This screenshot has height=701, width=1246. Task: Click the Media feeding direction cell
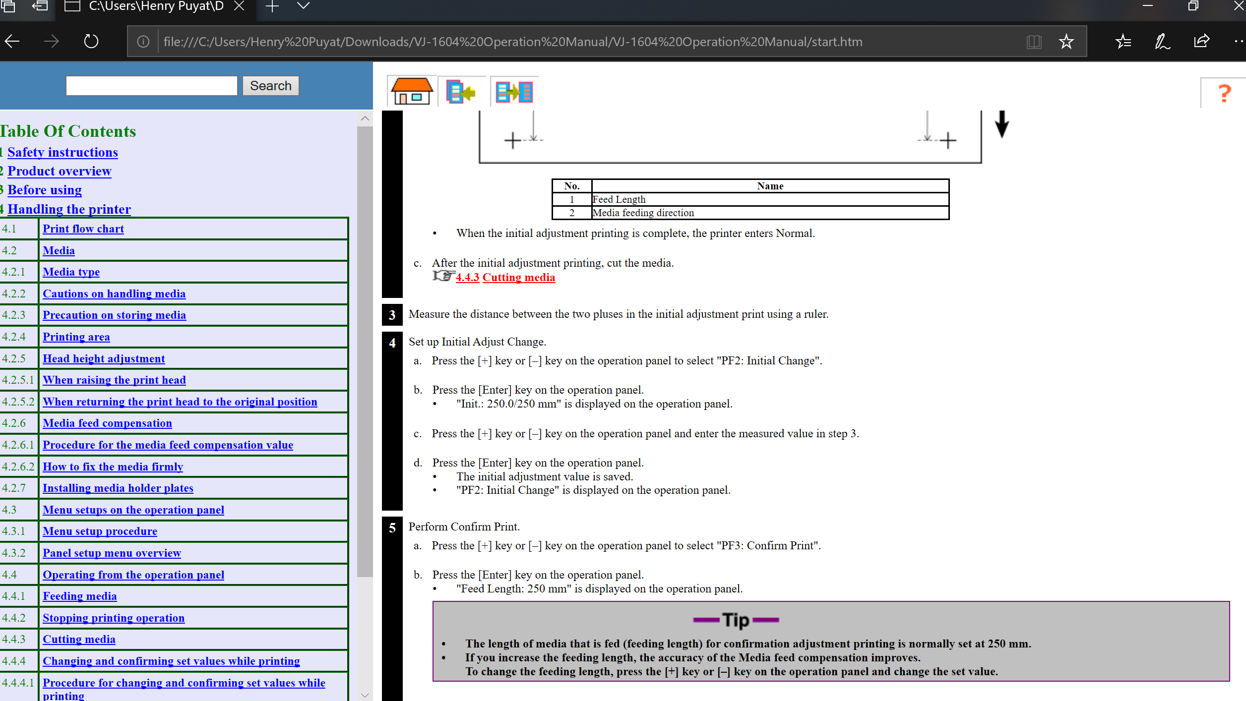pyautogui.click(x=770, y=213)
